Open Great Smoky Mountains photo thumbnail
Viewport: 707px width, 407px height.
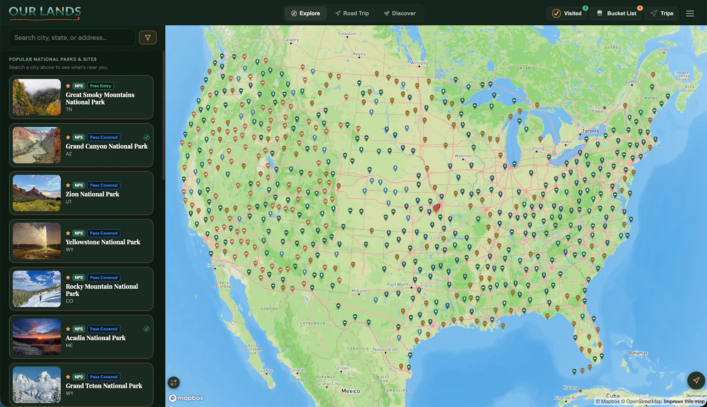37,97
